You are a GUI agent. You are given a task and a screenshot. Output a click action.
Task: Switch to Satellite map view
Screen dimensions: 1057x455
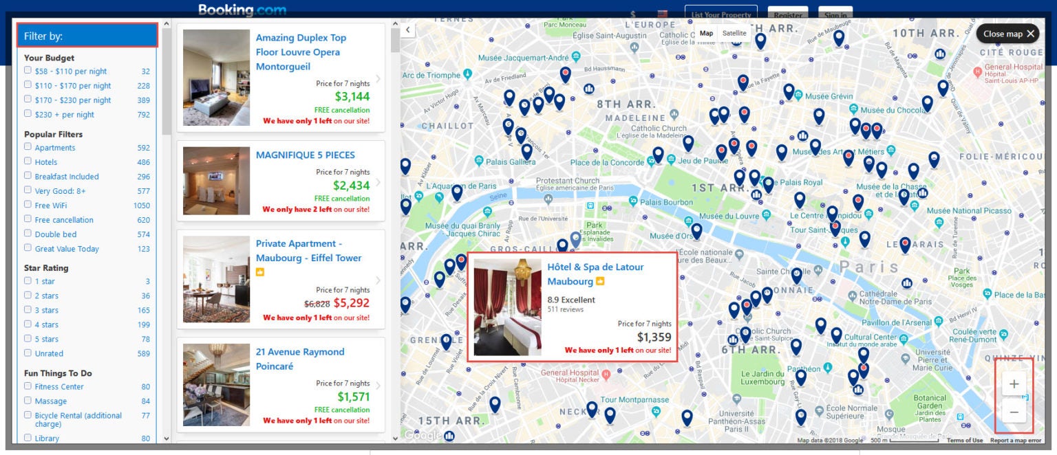[x=734, y=32]
